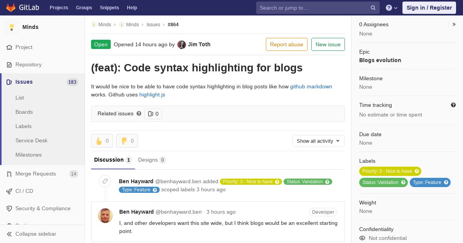
Task: Switch to the Discussion tab
Action: pos(113,160)
